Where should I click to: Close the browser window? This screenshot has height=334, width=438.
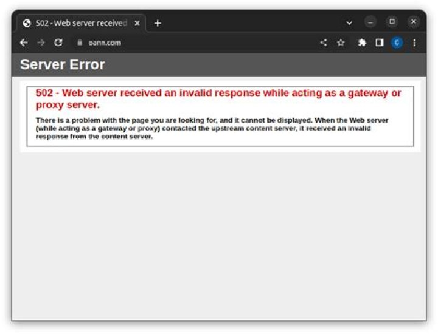[414, 22]
